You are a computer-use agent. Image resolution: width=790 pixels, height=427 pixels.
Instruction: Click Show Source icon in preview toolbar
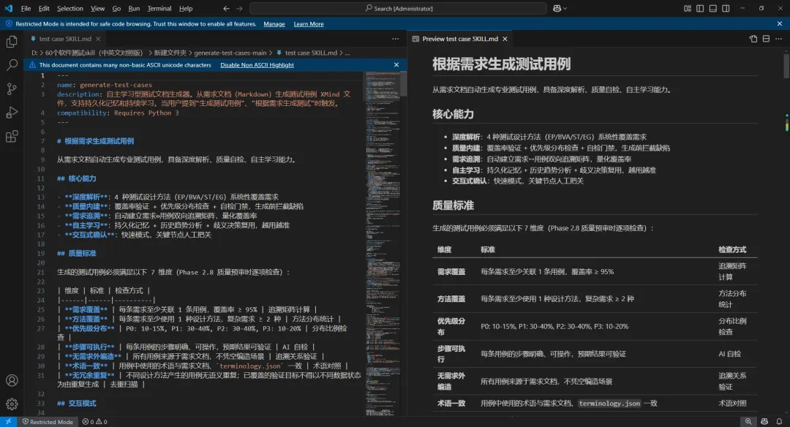click(x=753, y=39)
